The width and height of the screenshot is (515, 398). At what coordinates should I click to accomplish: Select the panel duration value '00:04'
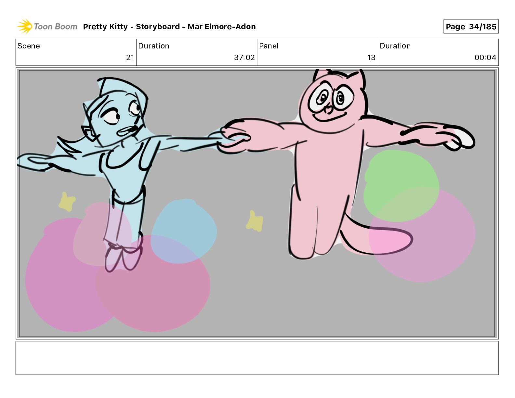pyautogui.click(x=485, y=58)
